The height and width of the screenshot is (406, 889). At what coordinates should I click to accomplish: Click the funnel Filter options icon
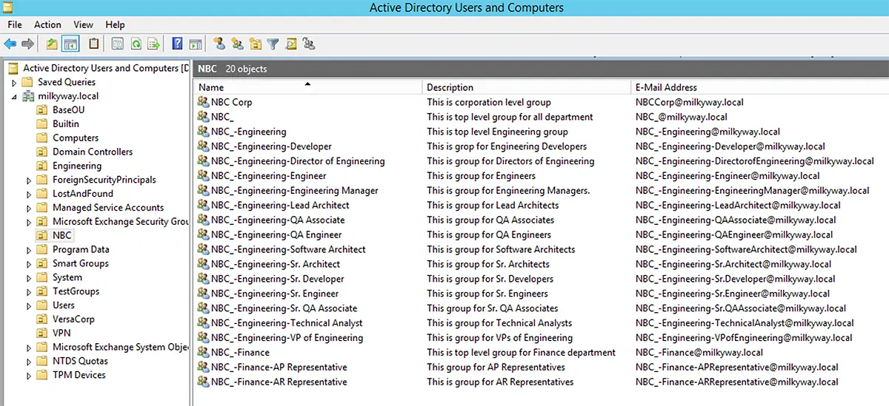tap(273, 44)
